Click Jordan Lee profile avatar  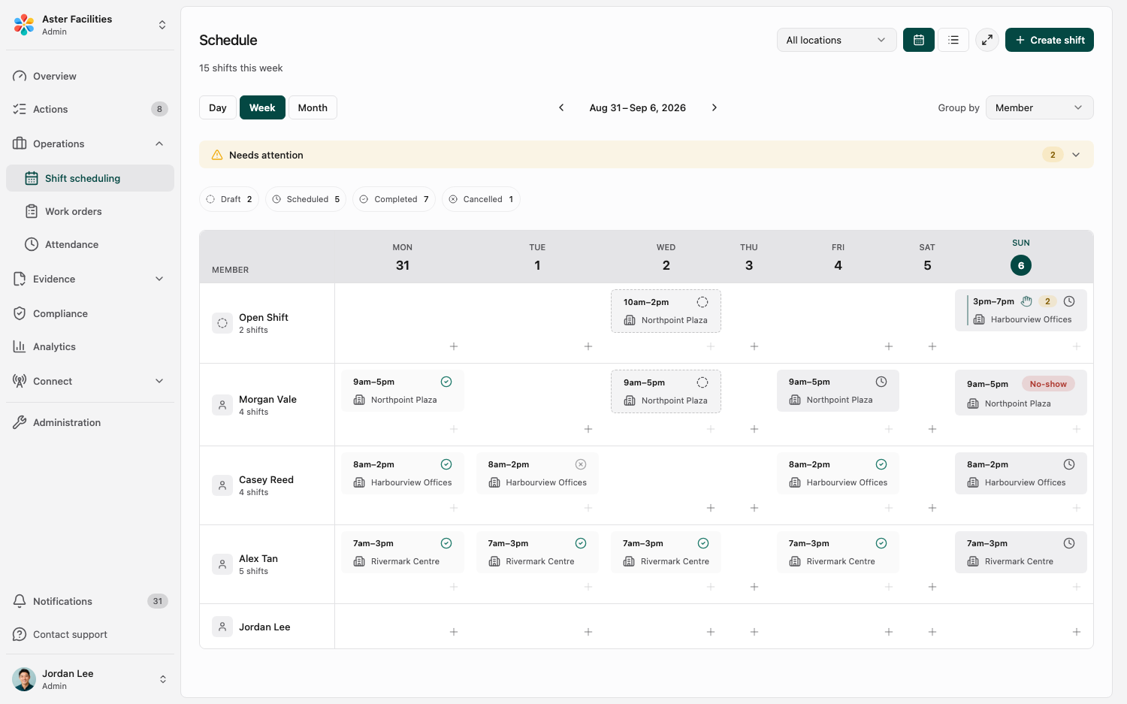(24, 679)
